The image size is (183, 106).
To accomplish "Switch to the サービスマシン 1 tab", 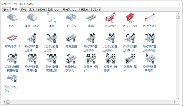I will [71, 9].
